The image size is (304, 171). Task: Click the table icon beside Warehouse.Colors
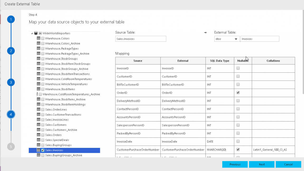coord(39,38)
